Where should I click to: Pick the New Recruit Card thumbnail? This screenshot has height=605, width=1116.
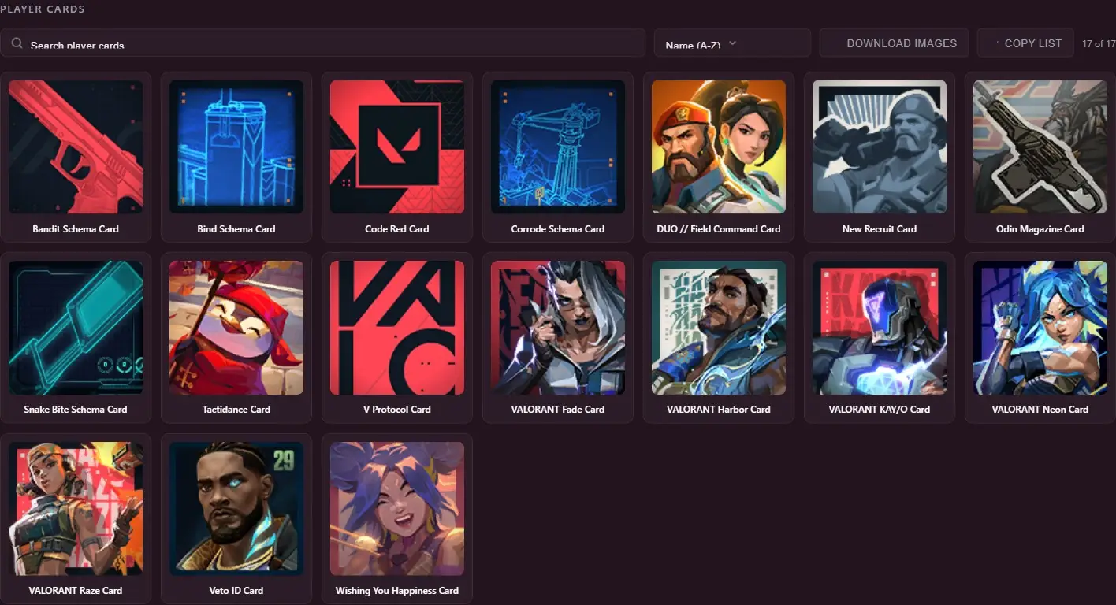880,147
